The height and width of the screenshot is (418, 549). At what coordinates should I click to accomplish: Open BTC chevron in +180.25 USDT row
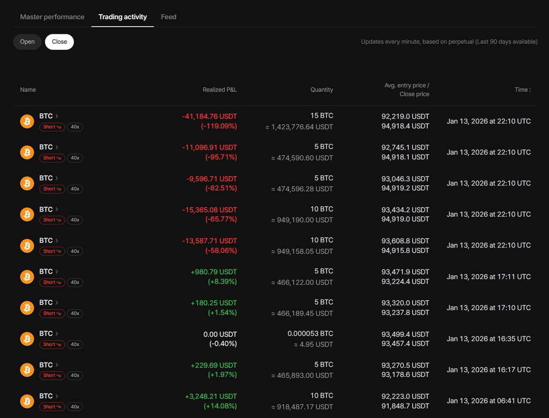coord(57,303)
